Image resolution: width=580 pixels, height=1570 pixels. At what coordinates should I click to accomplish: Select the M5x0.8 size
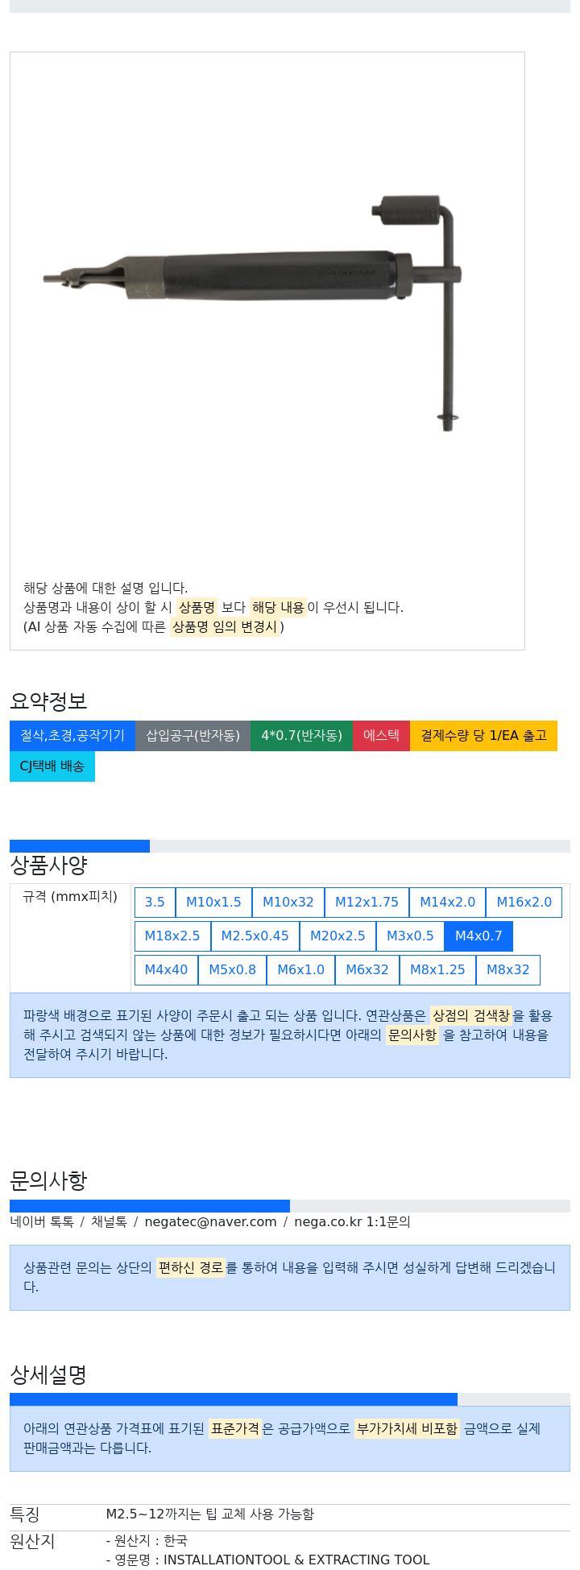[x=232, y=970]
